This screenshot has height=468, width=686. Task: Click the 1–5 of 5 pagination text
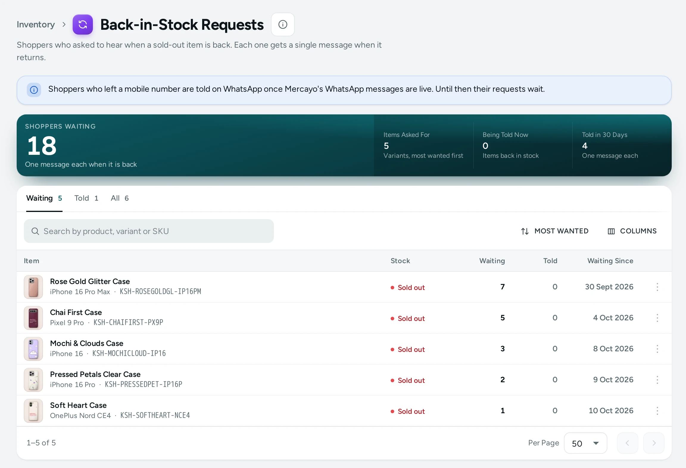click(x=41, y=443)
